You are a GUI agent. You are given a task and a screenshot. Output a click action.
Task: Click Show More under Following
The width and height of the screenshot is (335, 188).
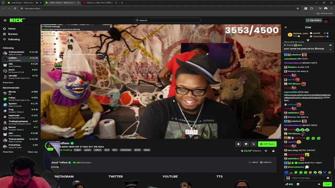click(8, 83)
